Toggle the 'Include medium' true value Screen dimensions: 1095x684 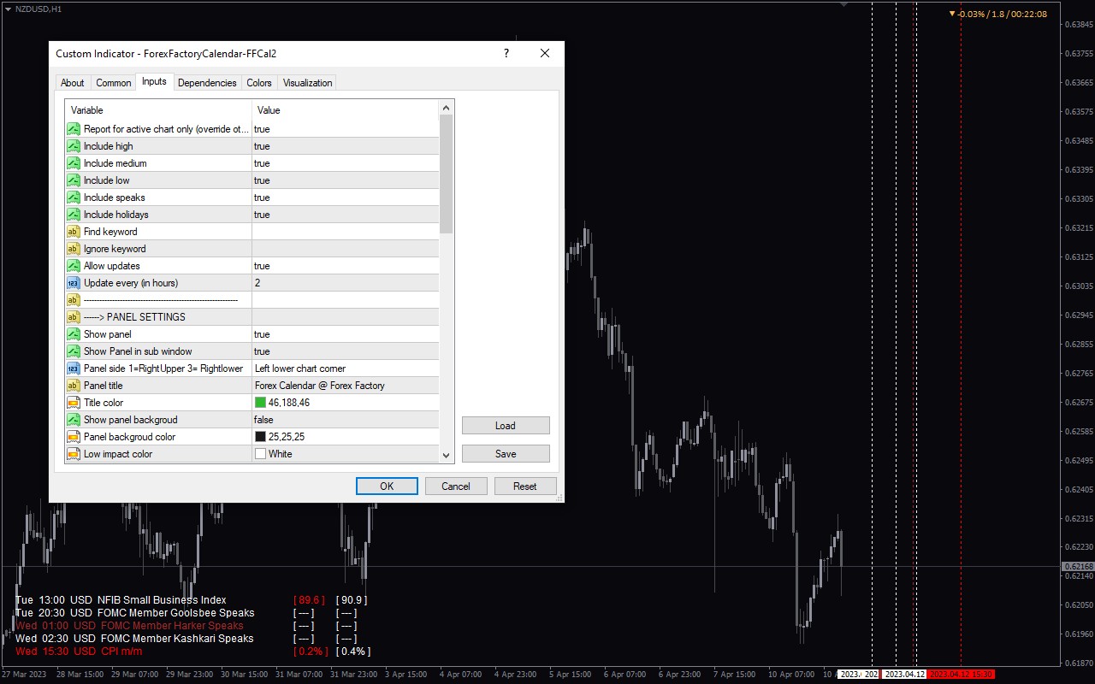pyautogui.click(x=346, y=163)
